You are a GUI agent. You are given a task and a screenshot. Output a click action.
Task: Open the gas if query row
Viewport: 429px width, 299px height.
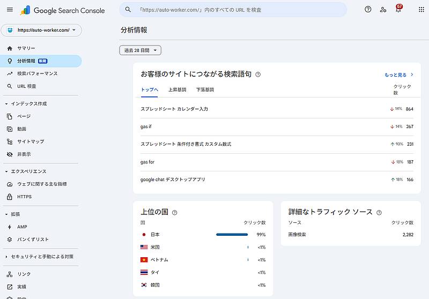click(277, 127)
